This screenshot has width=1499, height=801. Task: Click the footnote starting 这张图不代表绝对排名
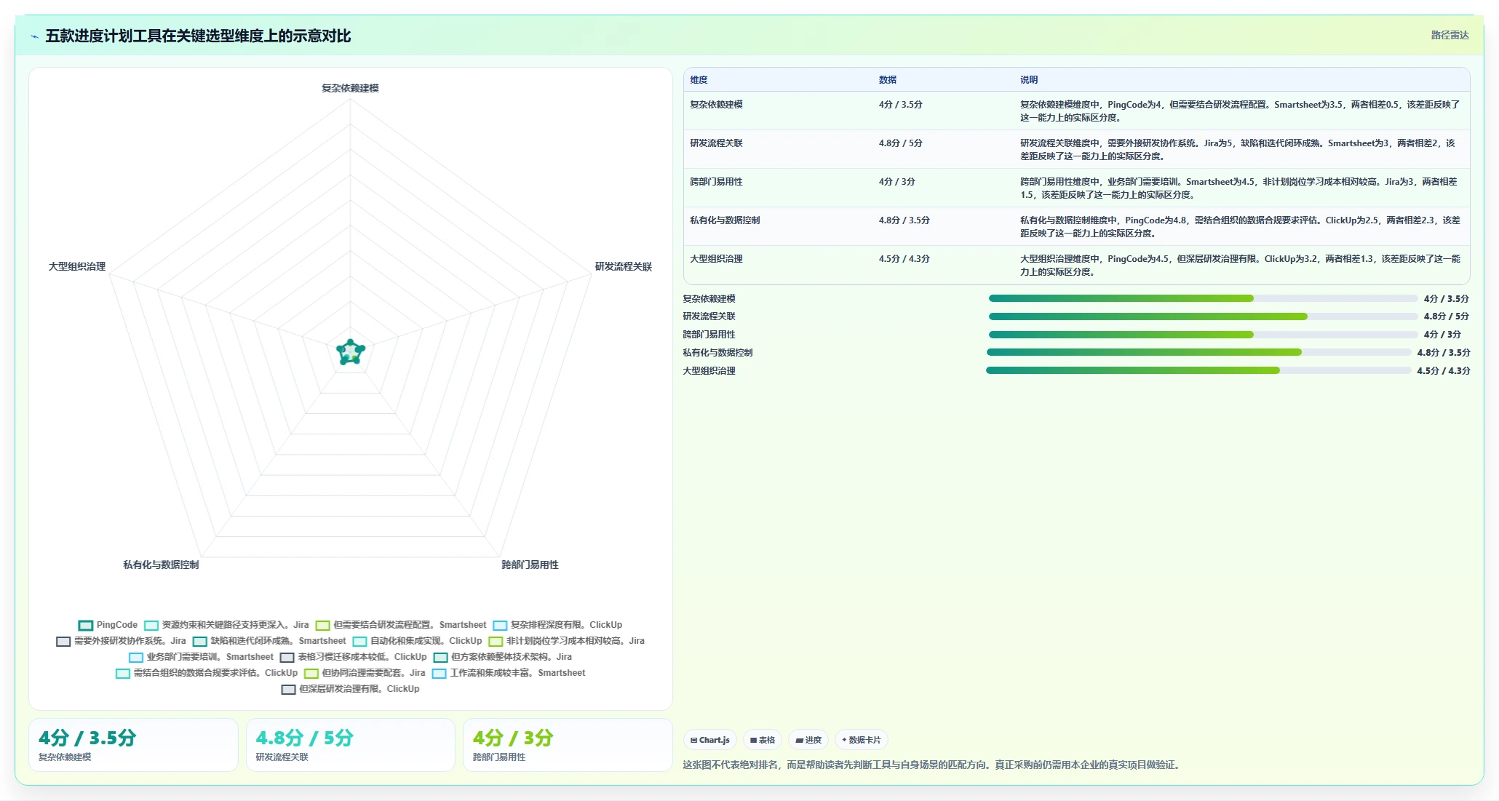pyautogui.click(x=933, y=765)
